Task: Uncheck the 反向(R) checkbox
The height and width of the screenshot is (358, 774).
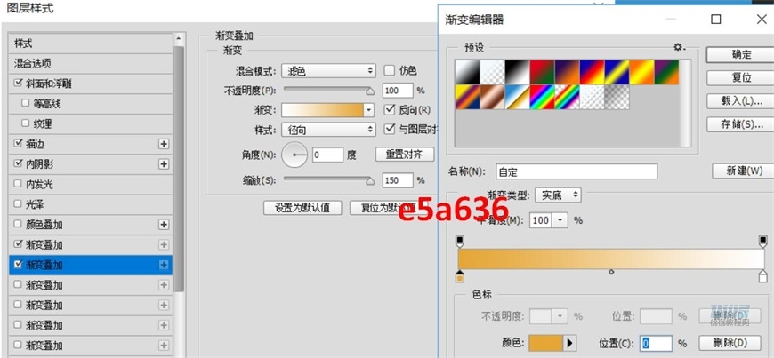Action: (390, 109)
